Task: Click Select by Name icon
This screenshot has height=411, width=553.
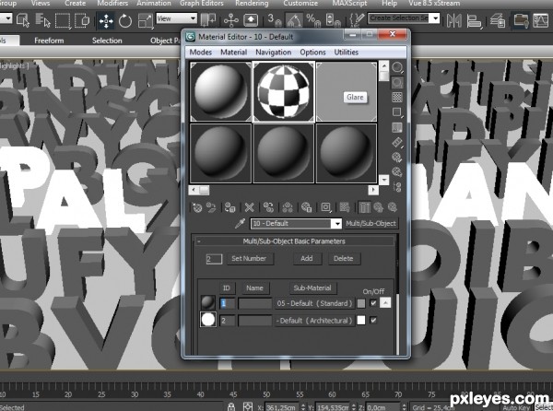Action: (43, 20)
